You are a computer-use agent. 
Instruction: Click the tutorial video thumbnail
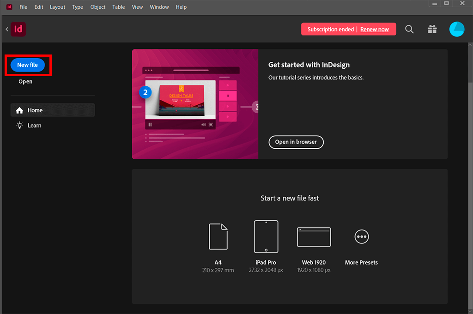195,104
